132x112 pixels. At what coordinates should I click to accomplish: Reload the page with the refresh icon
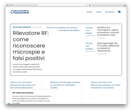point(86,5)
